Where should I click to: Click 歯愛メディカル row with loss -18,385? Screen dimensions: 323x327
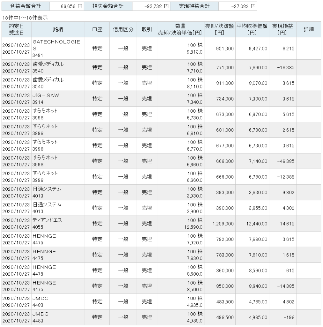point(161,67)
